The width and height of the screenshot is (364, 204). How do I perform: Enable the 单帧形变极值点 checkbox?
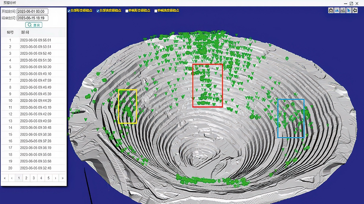point(127,11)
